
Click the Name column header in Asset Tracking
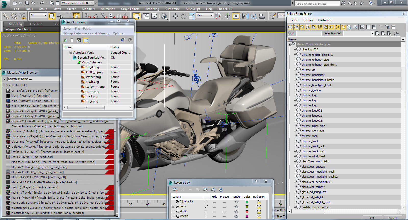[85, 47]
